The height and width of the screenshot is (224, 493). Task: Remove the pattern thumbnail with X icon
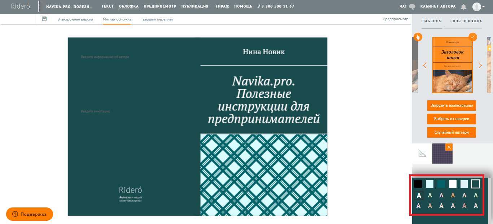pyautogui.click(x=449, y=147)
